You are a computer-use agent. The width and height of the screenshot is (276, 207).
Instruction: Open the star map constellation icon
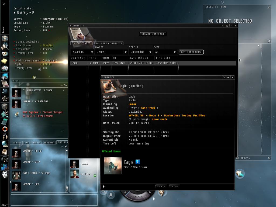click(5, 91)
